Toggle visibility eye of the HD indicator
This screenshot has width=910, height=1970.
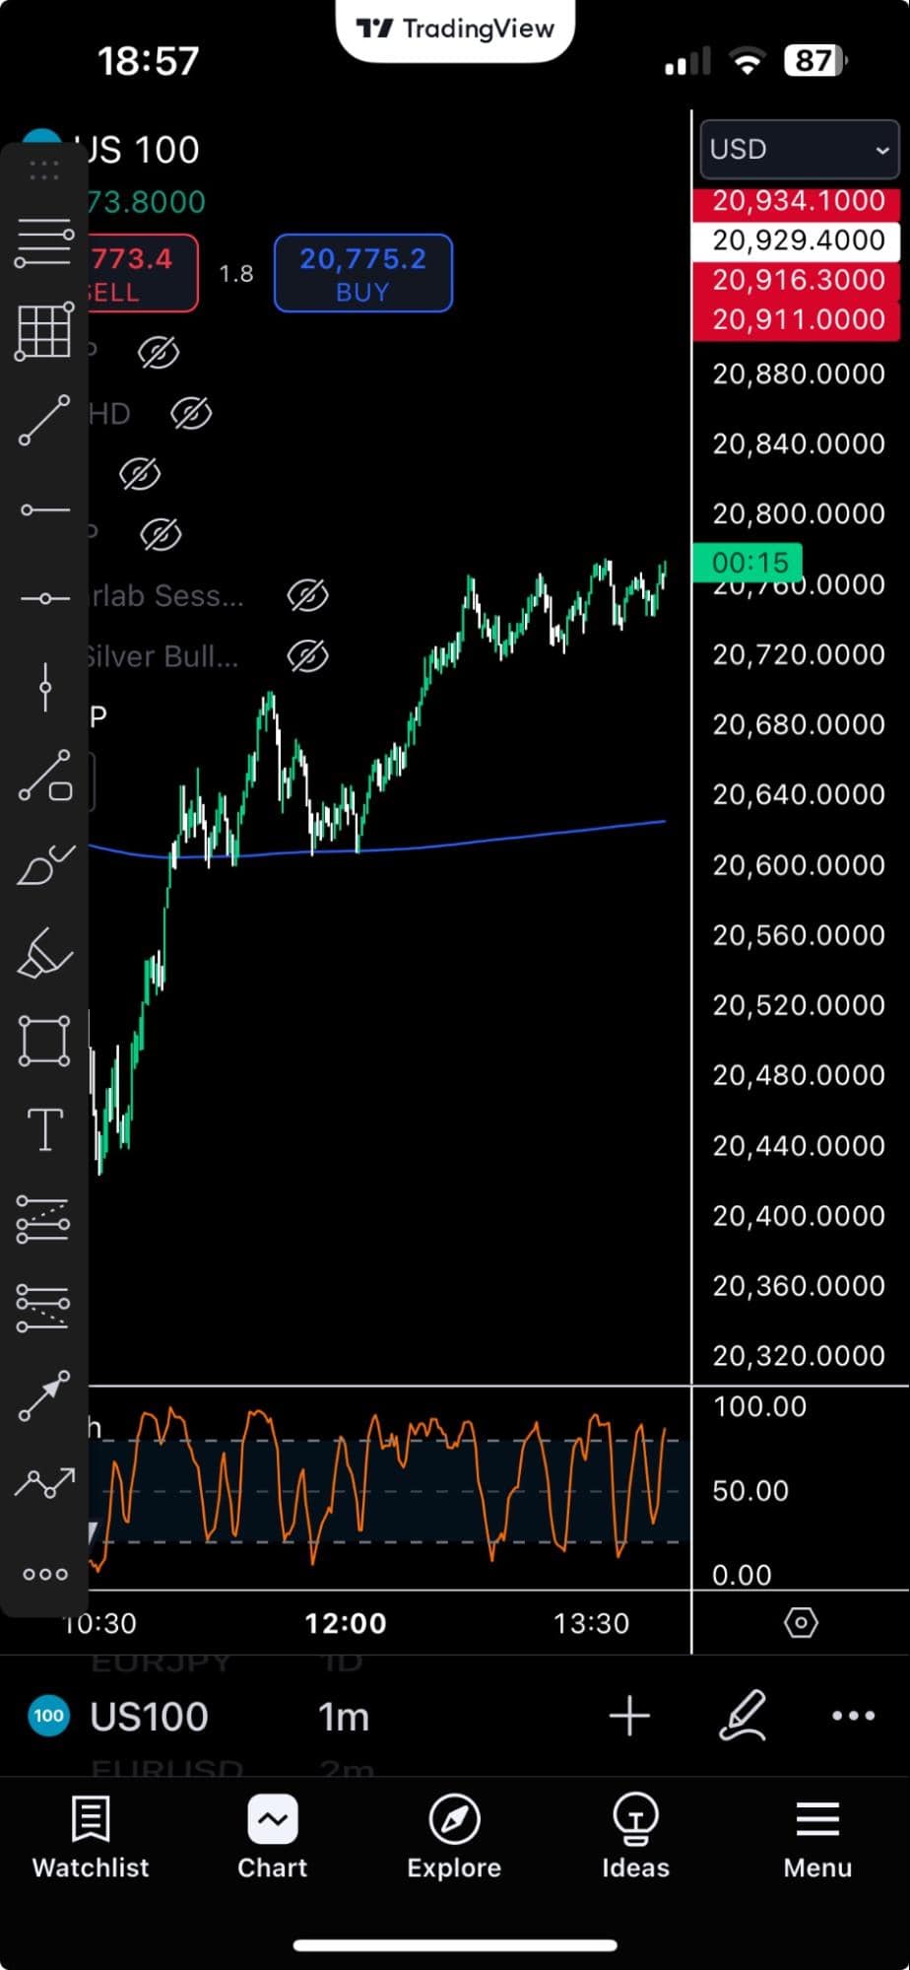[x=191, y=414]
